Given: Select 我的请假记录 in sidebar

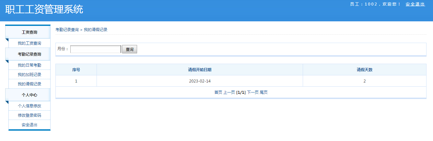Looking at the screenshot, I should point(29,84).
